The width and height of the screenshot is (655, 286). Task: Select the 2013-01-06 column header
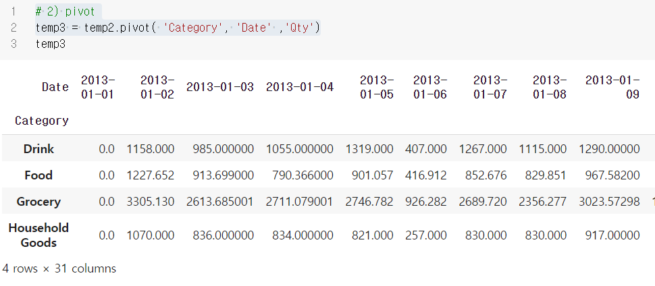click(430, 87)
